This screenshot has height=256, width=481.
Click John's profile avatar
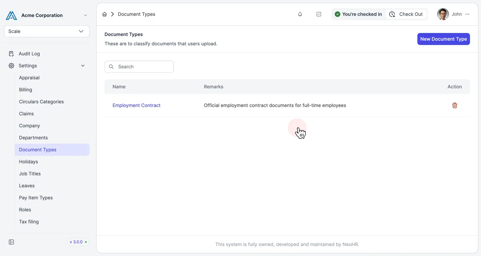click(x=443, y=14)
